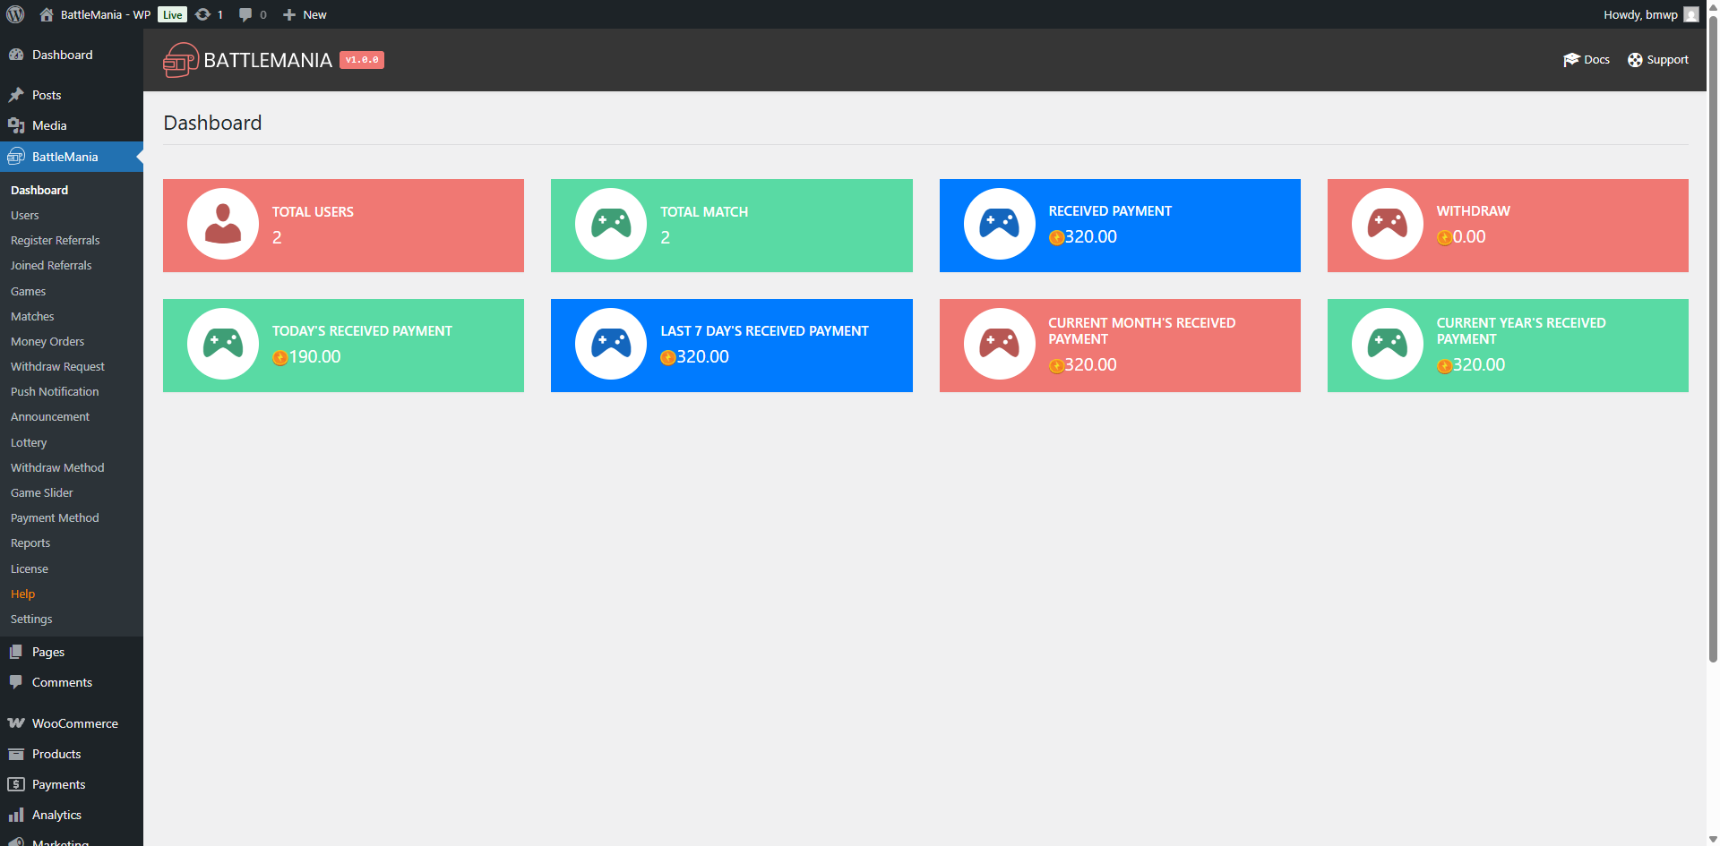Click Current Month's Received Payment gamepad icon
Image resolution: width=1720 pixels, height=846 pixels.
pyautogui.click(x=1000, y=344)
